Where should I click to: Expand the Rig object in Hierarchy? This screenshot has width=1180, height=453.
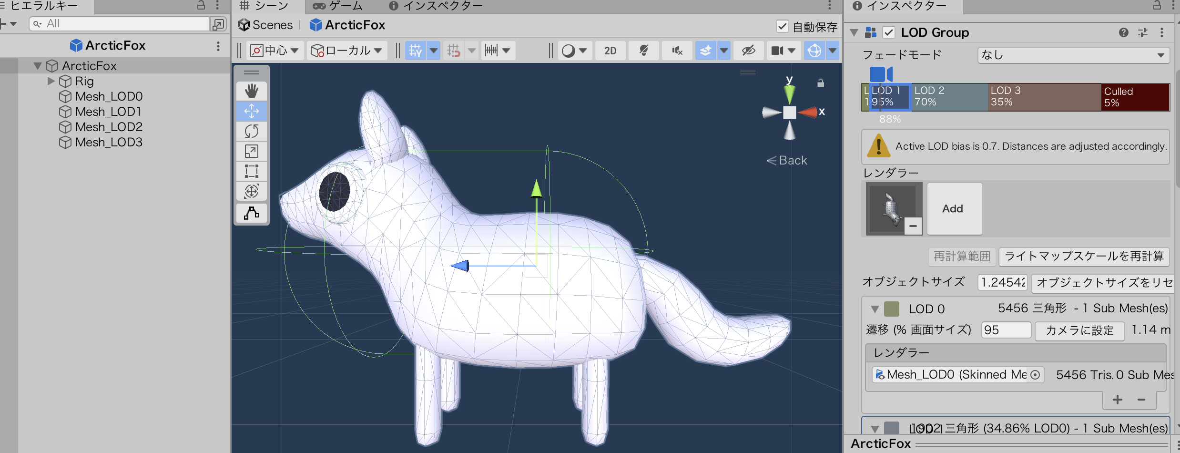tap(51, 81)
